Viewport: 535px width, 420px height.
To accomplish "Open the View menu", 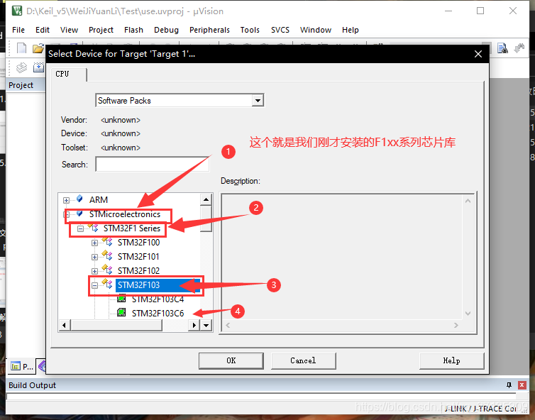I will pos(69,30).
